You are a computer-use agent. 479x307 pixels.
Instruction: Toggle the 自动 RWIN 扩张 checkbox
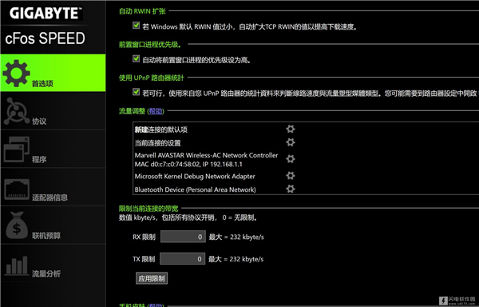pos(137,26)
